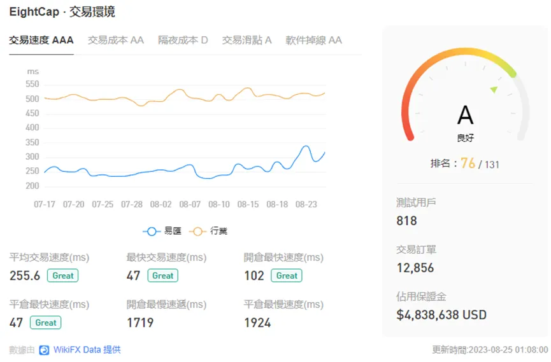View the 交易滑點 A tab
This screenshot has height=362, width=551.
tap(247, 40)
